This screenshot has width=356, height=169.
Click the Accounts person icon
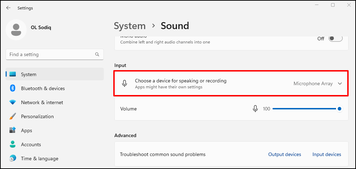click(13, 144)
